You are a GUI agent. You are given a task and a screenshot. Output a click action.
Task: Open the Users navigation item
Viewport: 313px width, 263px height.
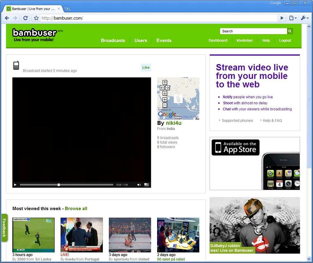[141, 40]
